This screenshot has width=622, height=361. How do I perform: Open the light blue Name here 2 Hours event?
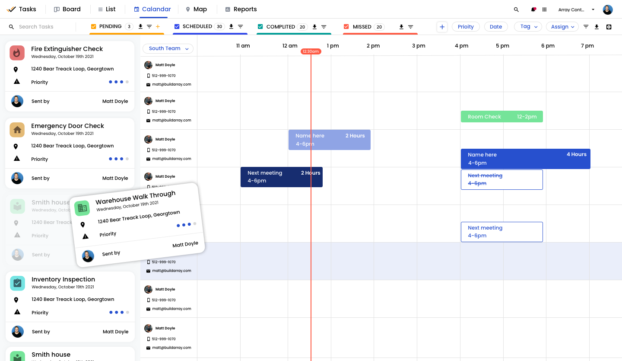[x=330, y=140]
